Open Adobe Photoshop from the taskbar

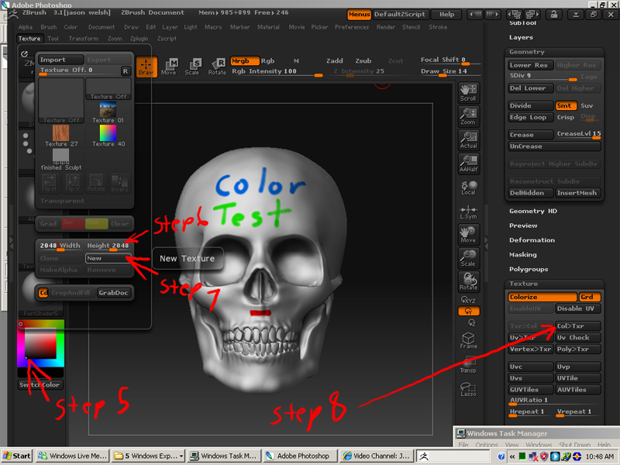298,456
